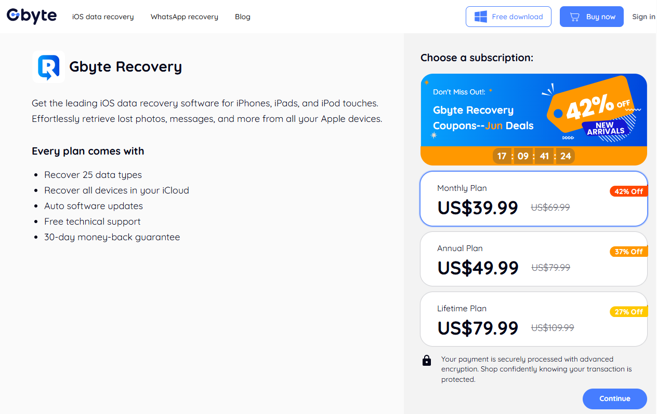The height and width of the screenshot is (414, 657).
Task: Click the NEW ARRIVALS ribbon badge
Action: tap(606, 128)
